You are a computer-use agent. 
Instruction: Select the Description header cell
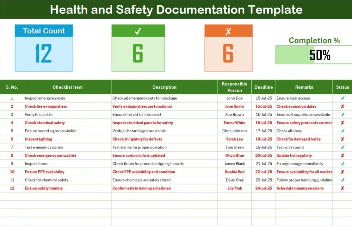coord(164,87)
